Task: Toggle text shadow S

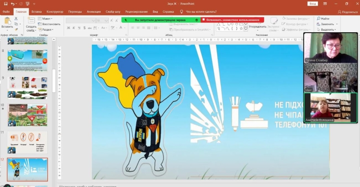Action: [84, 28]
